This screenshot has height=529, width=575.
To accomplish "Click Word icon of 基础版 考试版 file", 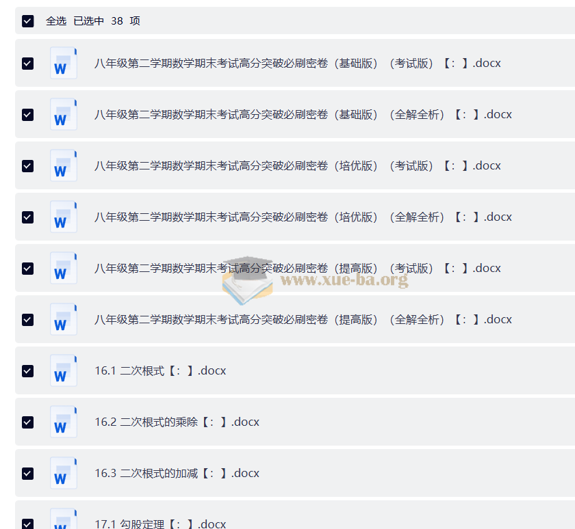I will (64, 63).
